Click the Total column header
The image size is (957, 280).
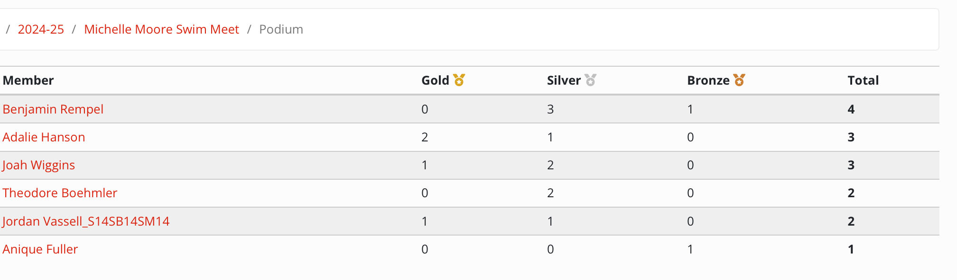[x=863, y=80]
